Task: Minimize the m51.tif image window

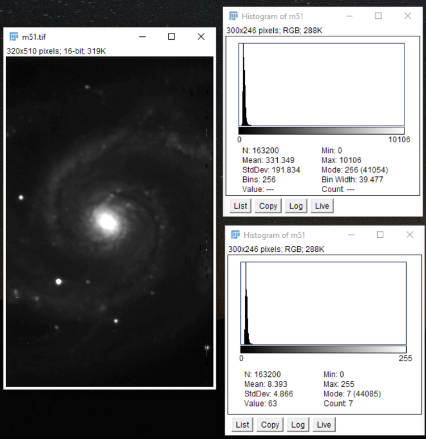Action: click(143, 36)
